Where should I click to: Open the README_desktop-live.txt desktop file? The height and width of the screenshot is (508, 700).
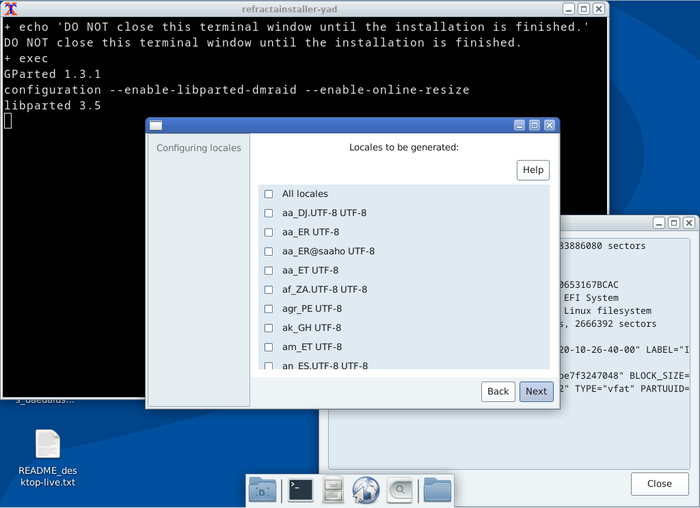point(48,445)
